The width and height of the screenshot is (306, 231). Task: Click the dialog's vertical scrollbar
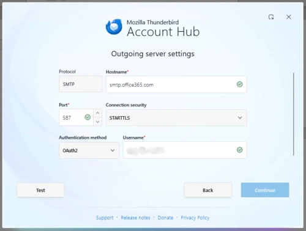pyautogui.click(x=294, y=114)
